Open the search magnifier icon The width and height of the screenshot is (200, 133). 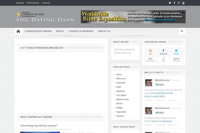tap(182, 31)
